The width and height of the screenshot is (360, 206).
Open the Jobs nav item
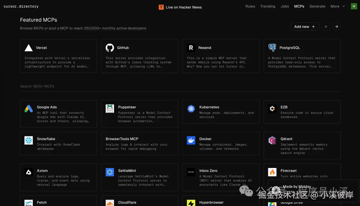tap(285, 6)
